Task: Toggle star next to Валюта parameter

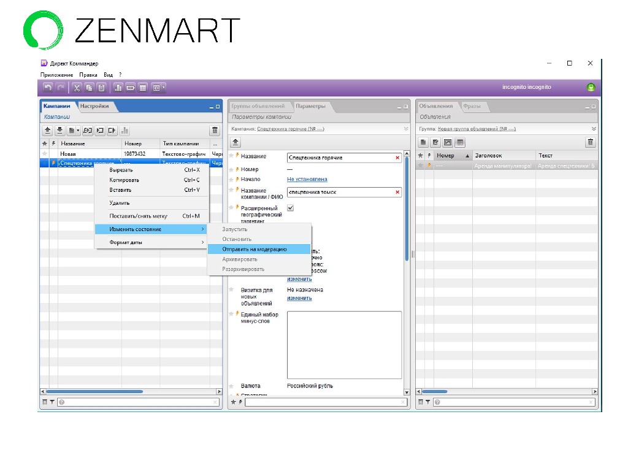Action: click(x=231, y=386)
